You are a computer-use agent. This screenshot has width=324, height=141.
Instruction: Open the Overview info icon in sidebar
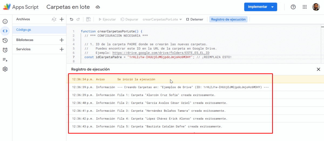(x=5, y=22)
